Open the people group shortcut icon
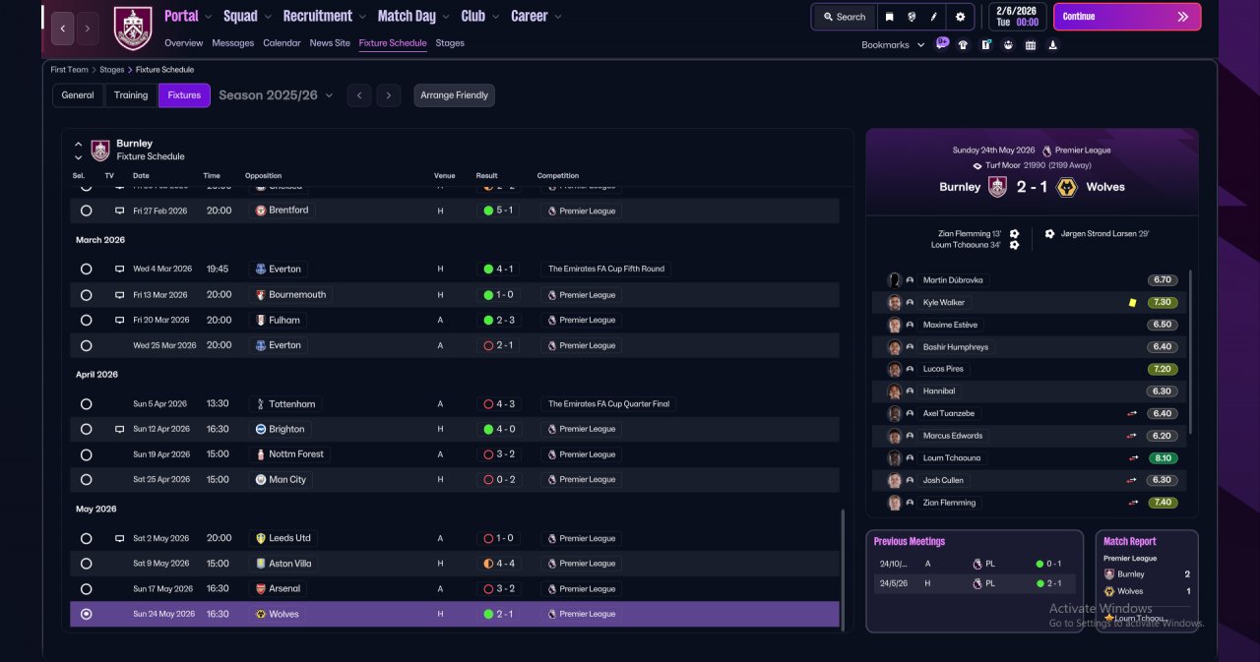The width and height of the screenshot is (1260, 662). pos(1008,44)
